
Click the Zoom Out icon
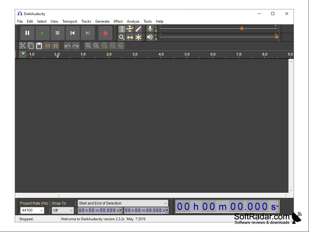click(x=96, y=46)
